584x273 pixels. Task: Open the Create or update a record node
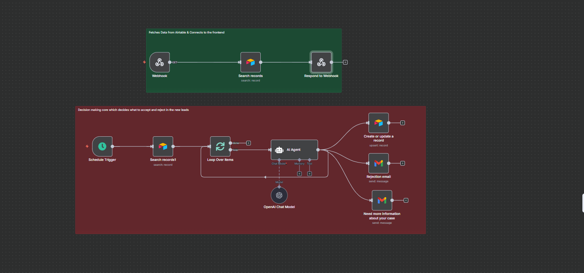click(x=378, y=123)
